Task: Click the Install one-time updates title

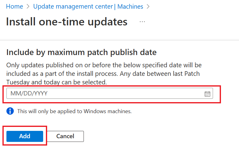Action: (67, 22)
